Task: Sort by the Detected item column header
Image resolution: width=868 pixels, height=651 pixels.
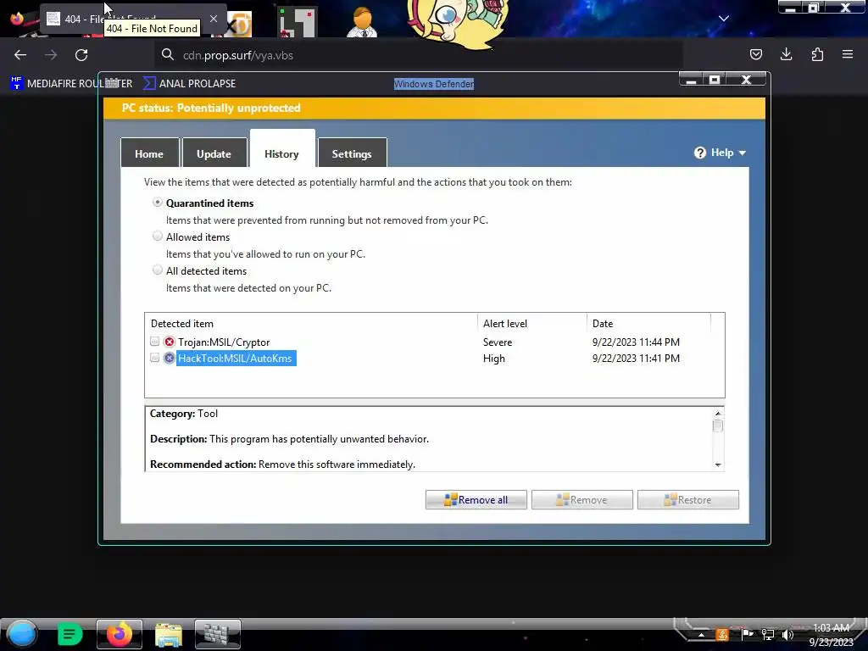Action: pos(311,323)
